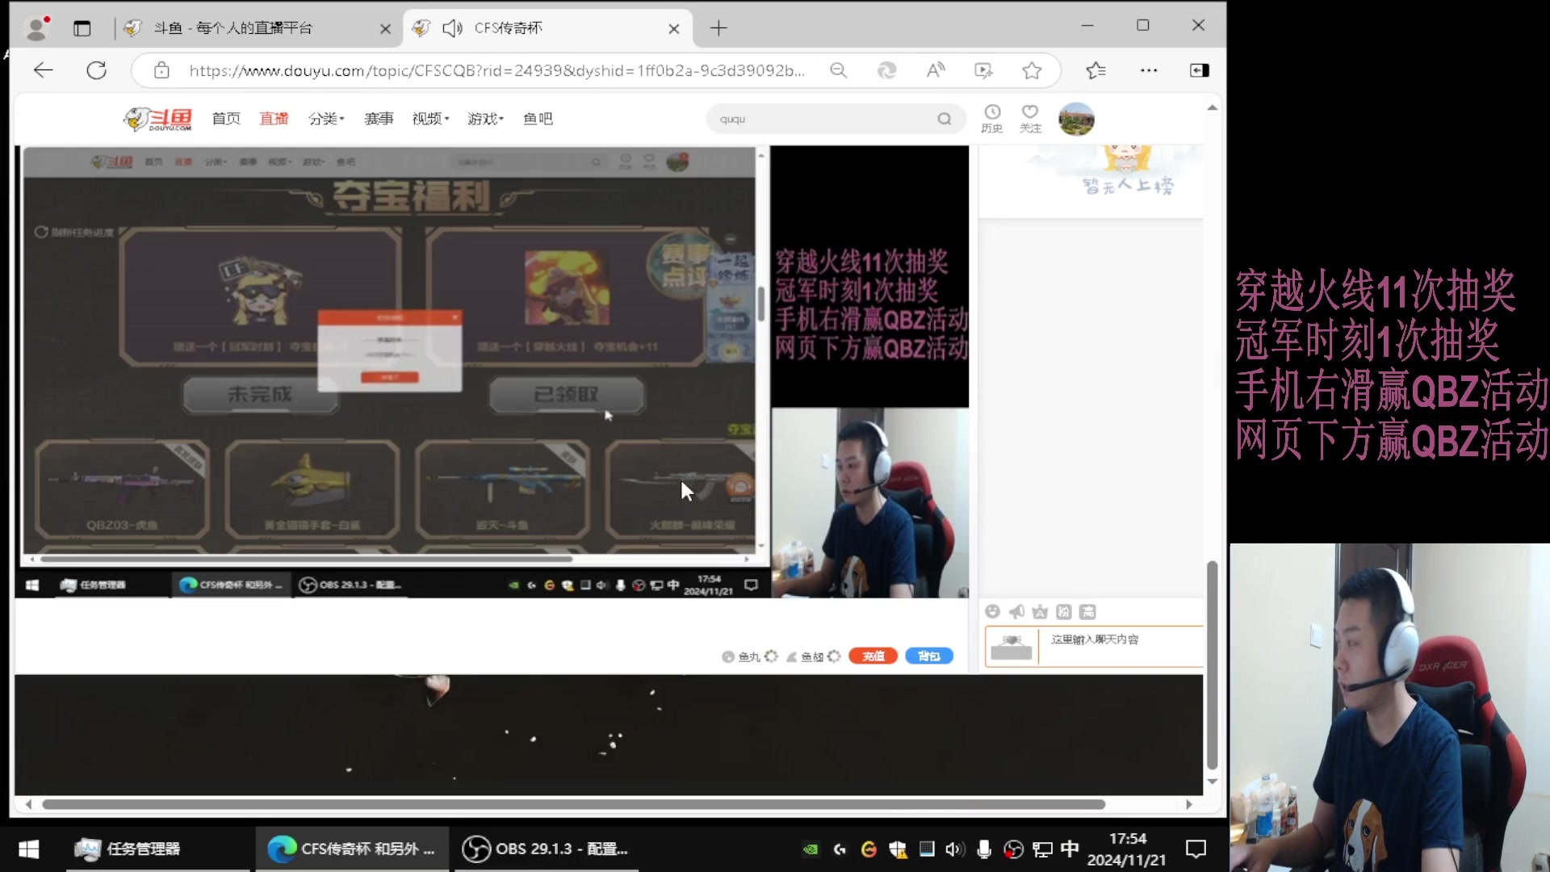The width and height of the screenshot is (1550, 872).
Task: Expand the 视频 video dropdown menu in navbar
Action: (x=431, y=117)
